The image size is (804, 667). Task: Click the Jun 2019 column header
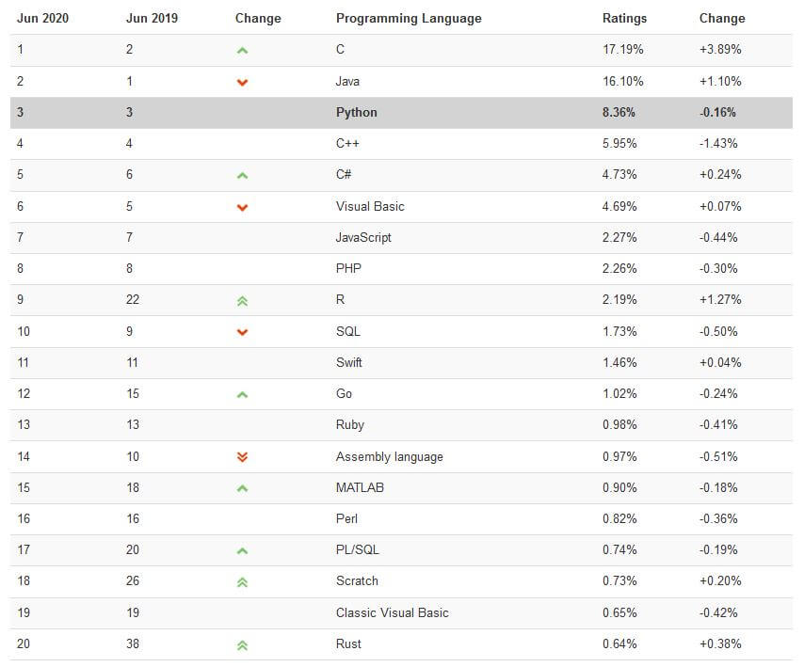coord(152,19)
